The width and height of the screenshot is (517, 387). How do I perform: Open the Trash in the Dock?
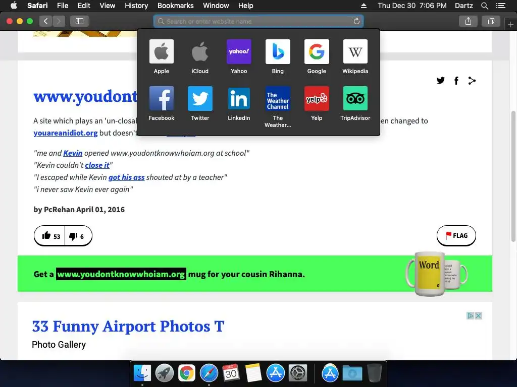[x=374, y=373]
